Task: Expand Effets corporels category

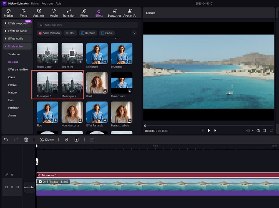Action: [x=17, y=23]
